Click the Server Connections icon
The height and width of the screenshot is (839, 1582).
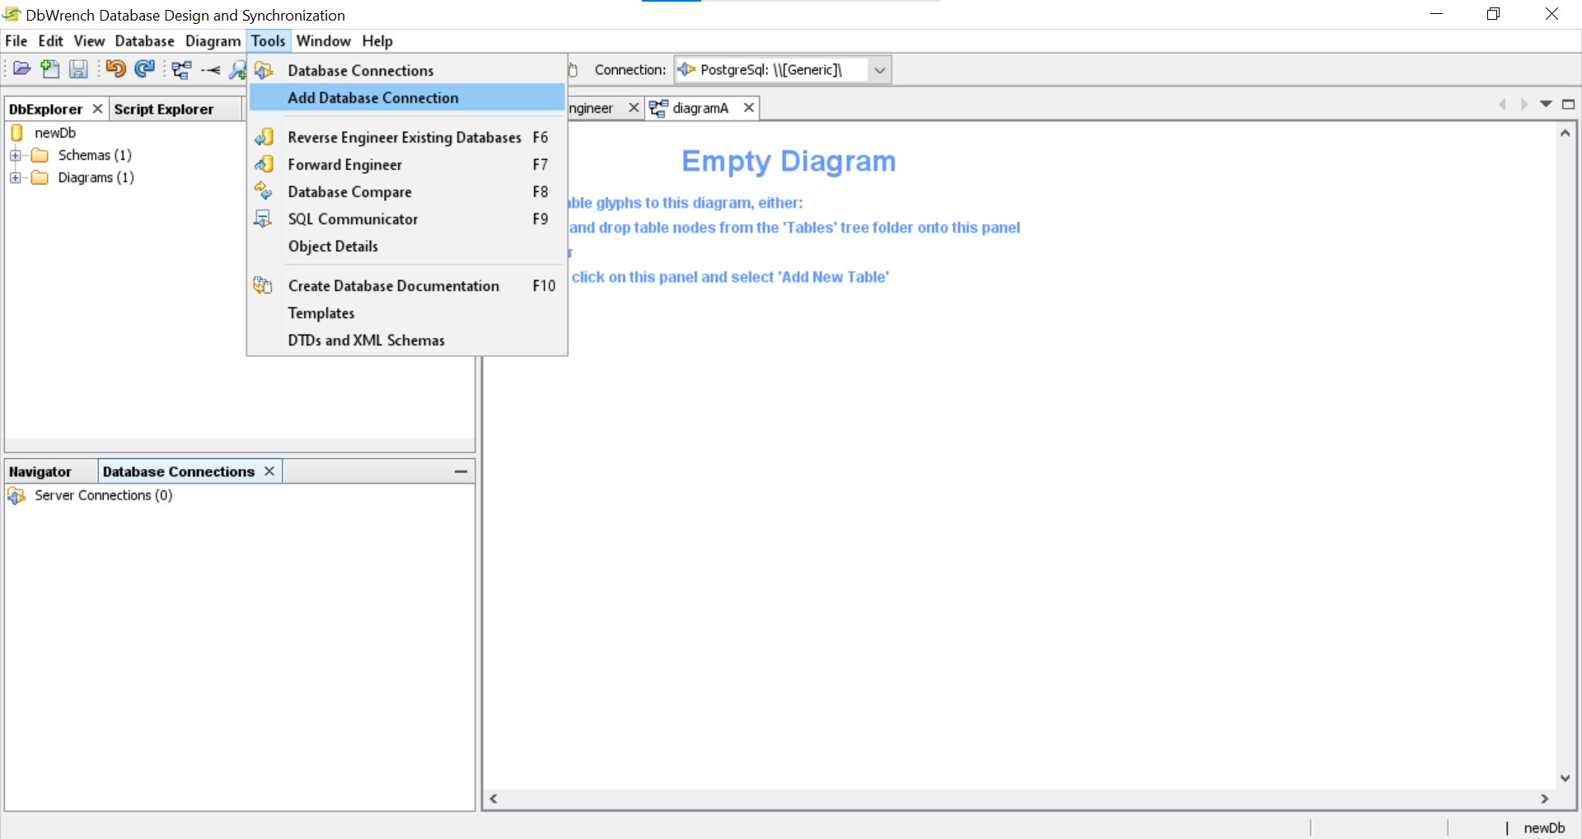[x=16, y=495]
